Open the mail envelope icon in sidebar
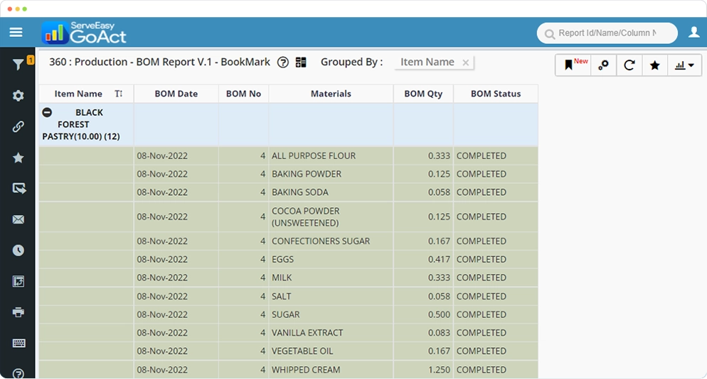The width and height of the screenshot is (707, 379). (18, 220)
